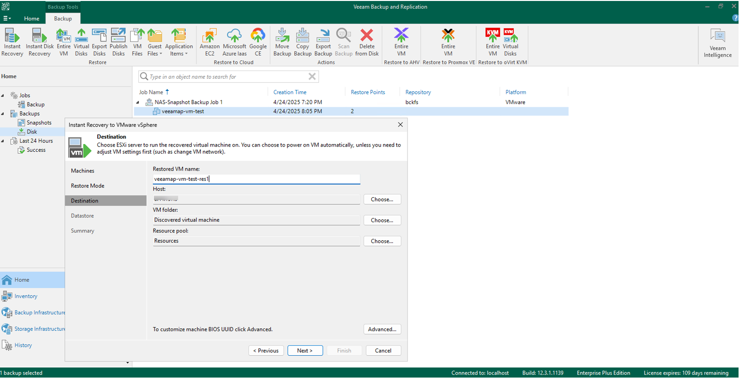Clear the search field with X icon

point(312,76)
